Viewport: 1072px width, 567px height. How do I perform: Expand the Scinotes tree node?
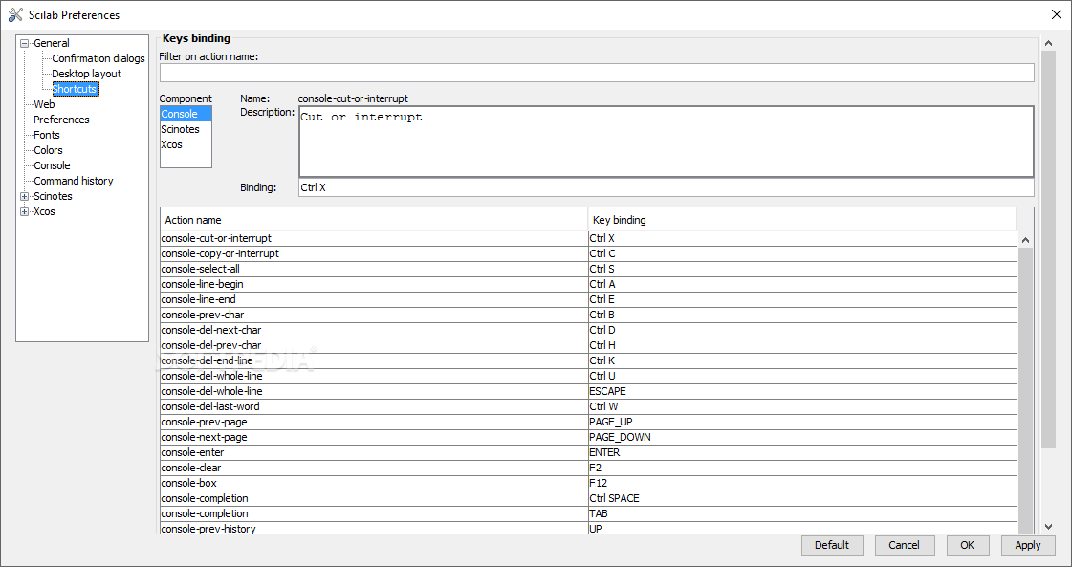[x=25, y=196]
